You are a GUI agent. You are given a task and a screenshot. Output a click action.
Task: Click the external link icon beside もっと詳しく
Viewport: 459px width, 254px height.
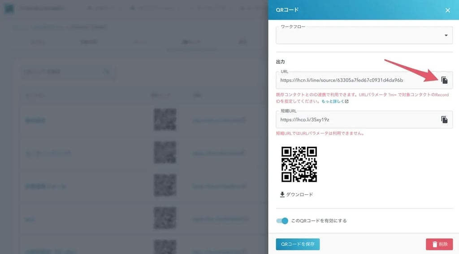(x=346, y=101)
